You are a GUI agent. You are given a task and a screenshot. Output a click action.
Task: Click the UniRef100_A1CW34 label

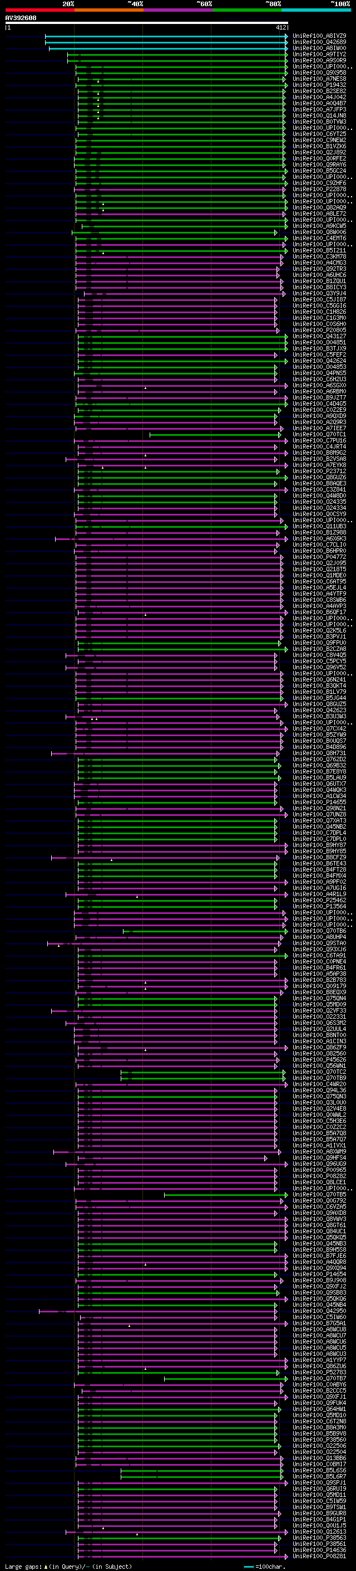coord(319,796)
